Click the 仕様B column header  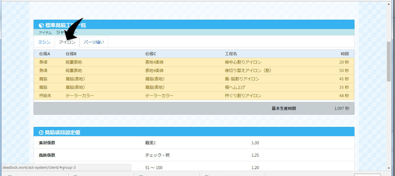71,54
